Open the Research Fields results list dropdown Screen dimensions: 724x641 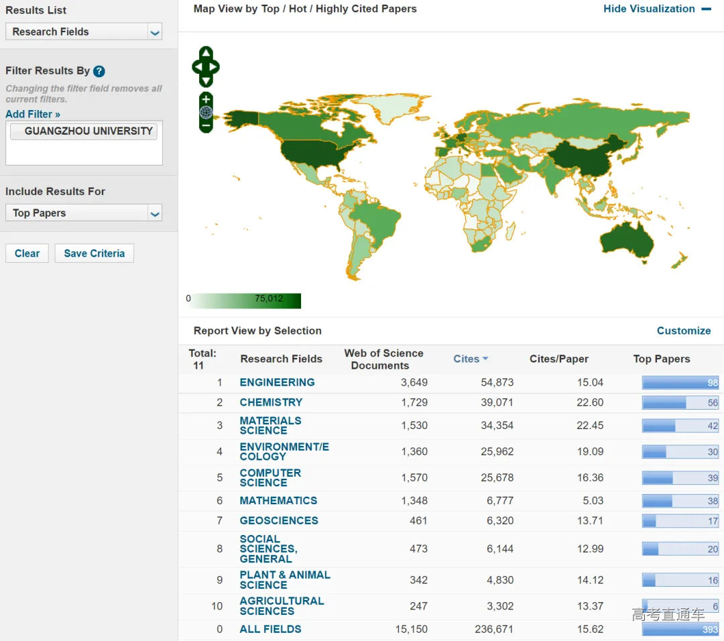[84, 32]
